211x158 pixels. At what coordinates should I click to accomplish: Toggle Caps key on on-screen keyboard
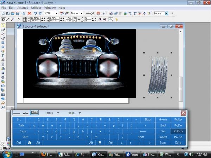click(23, 131)
